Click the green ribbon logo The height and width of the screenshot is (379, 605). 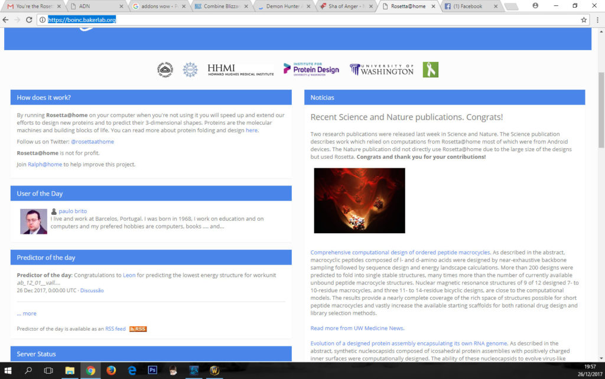tap(431, 70)
